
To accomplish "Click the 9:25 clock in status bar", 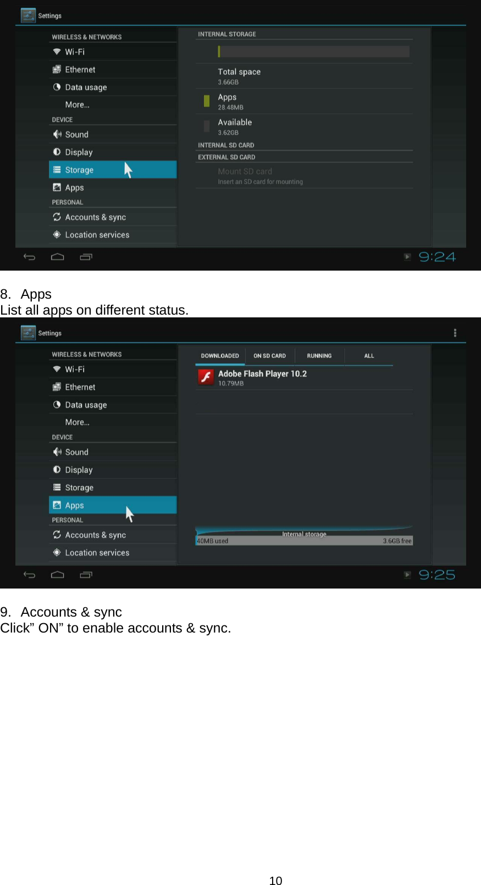I will coord(437,575).
